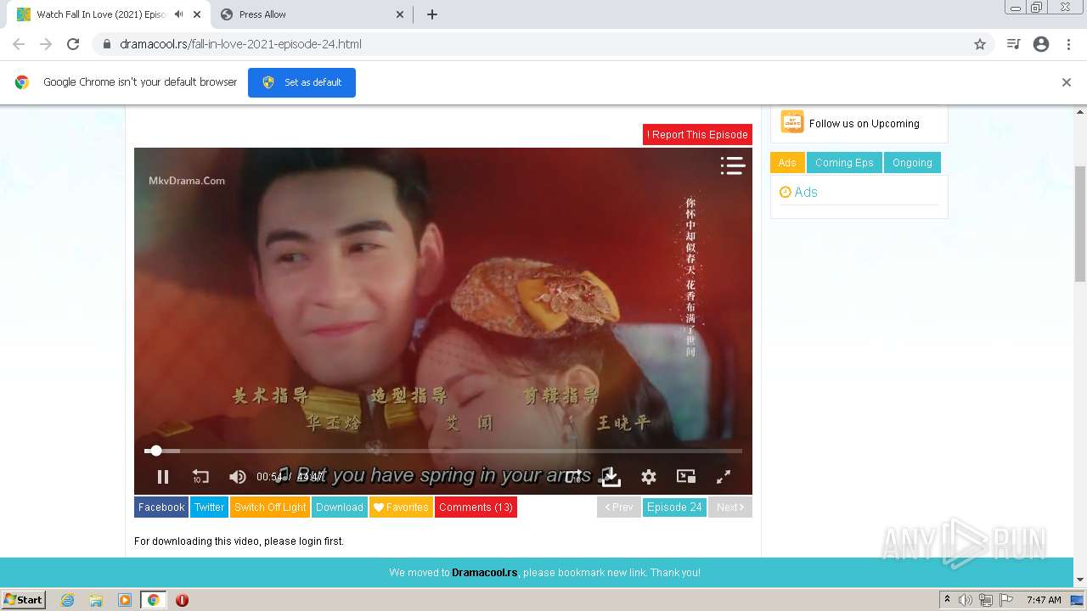Open the Windows Start menu

point(23,599)
